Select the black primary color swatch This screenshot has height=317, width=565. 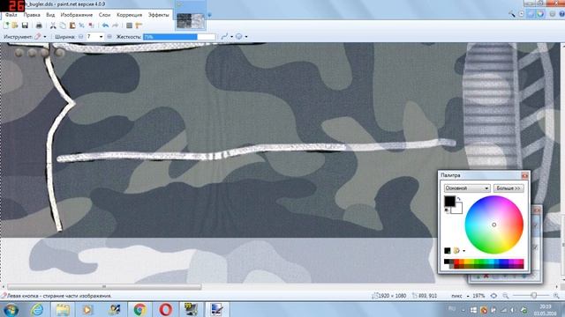449,202
